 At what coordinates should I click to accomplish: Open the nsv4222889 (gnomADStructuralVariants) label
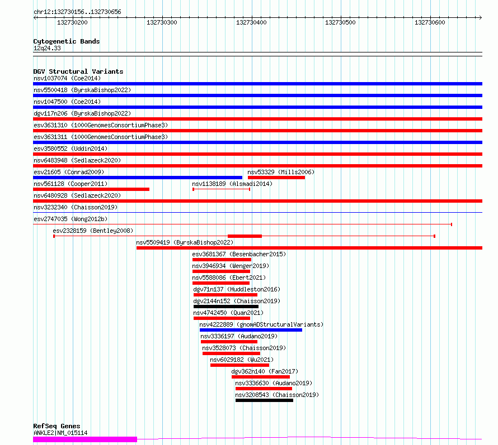(x=261, y=324)
